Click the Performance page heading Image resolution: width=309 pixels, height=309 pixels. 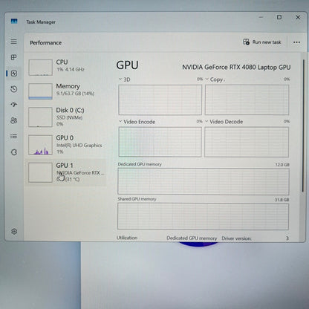[x=46, y=42]
